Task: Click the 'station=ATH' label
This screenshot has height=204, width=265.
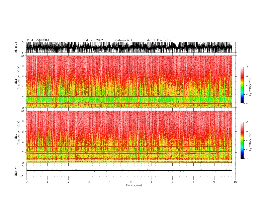Action: click(124, 40)
